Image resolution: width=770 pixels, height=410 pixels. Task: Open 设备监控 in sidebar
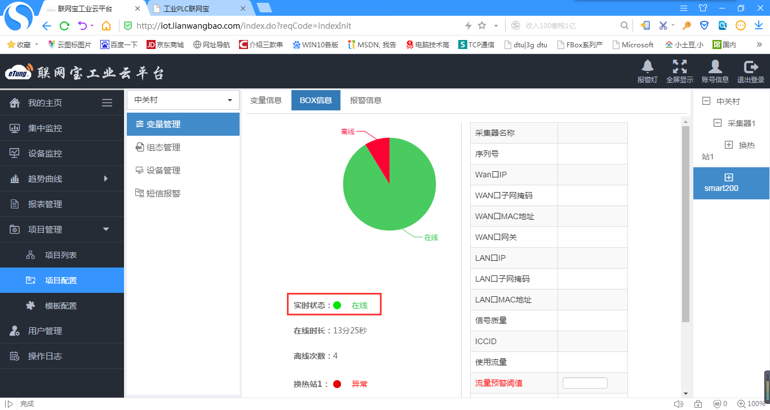pyautogui.click(x=62, y=153)
